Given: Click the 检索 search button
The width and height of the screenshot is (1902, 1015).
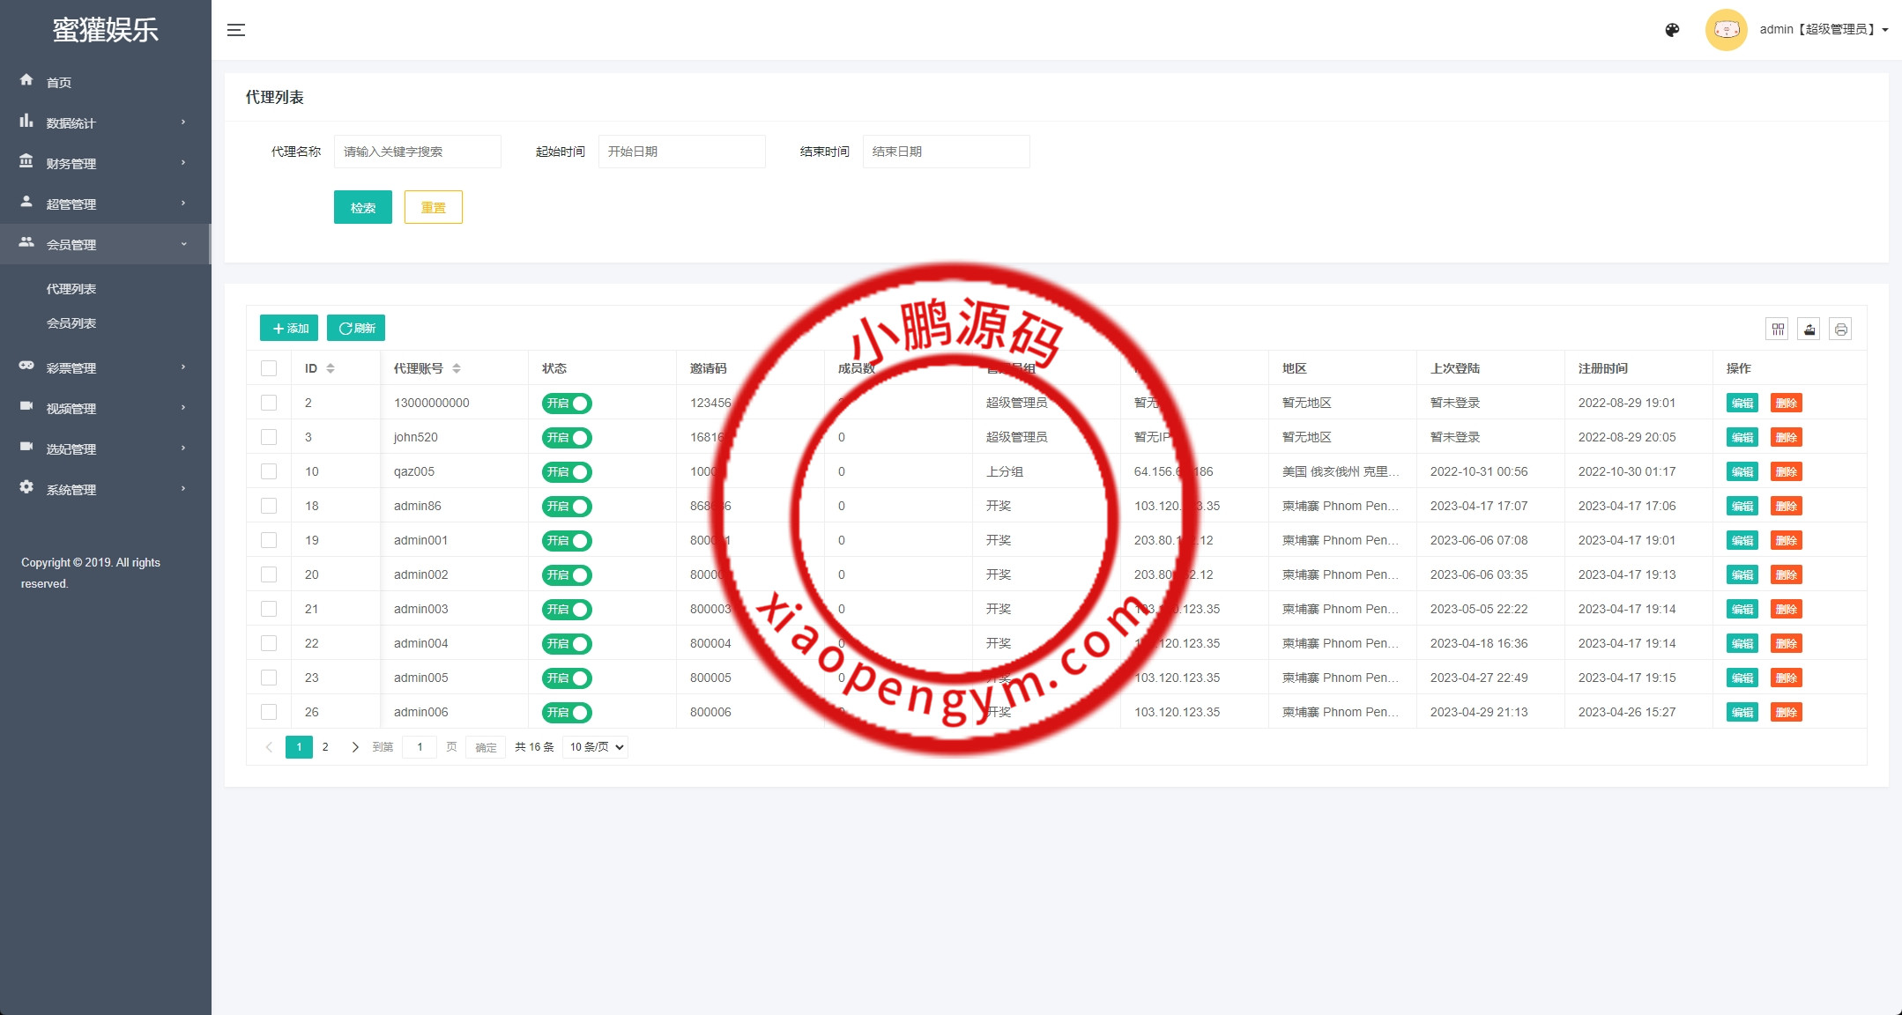Looking at the screenshot, I should tap(362, 208).
